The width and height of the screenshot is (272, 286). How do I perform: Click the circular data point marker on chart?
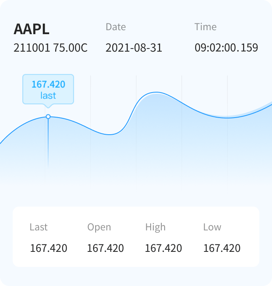point(48,117)
